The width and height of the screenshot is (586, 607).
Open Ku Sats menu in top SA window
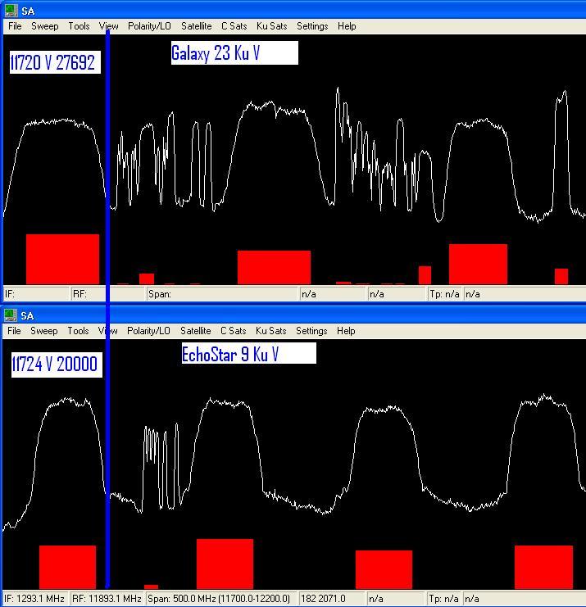(x=271, y=26)
